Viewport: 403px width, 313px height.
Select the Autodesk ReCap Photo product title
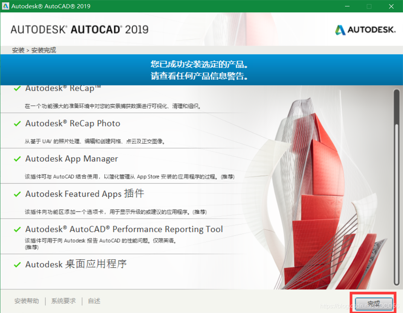click(73, 123)
